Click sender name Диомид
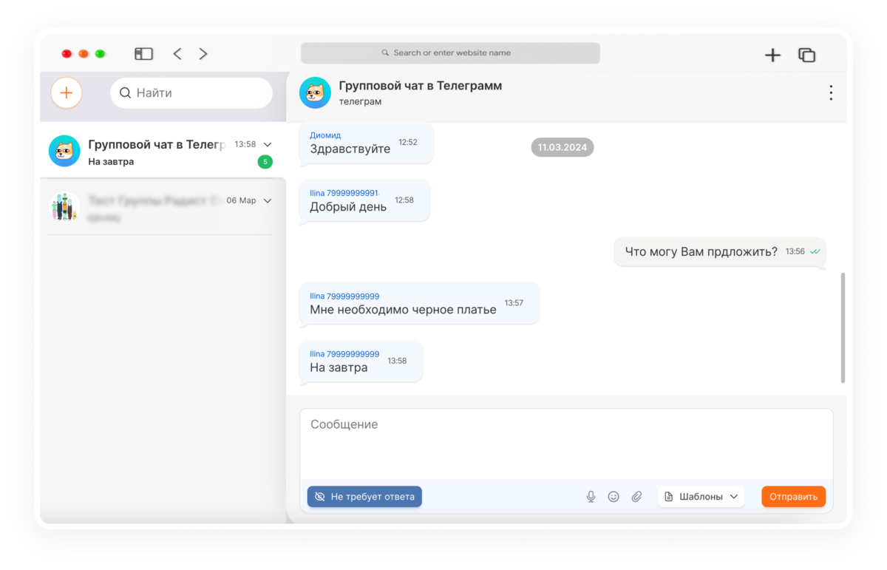887x570 pixels. 325,135
